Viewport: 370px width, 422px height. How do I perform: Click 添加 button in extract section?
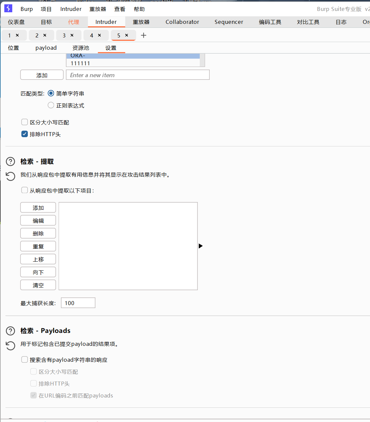[38, 208]
